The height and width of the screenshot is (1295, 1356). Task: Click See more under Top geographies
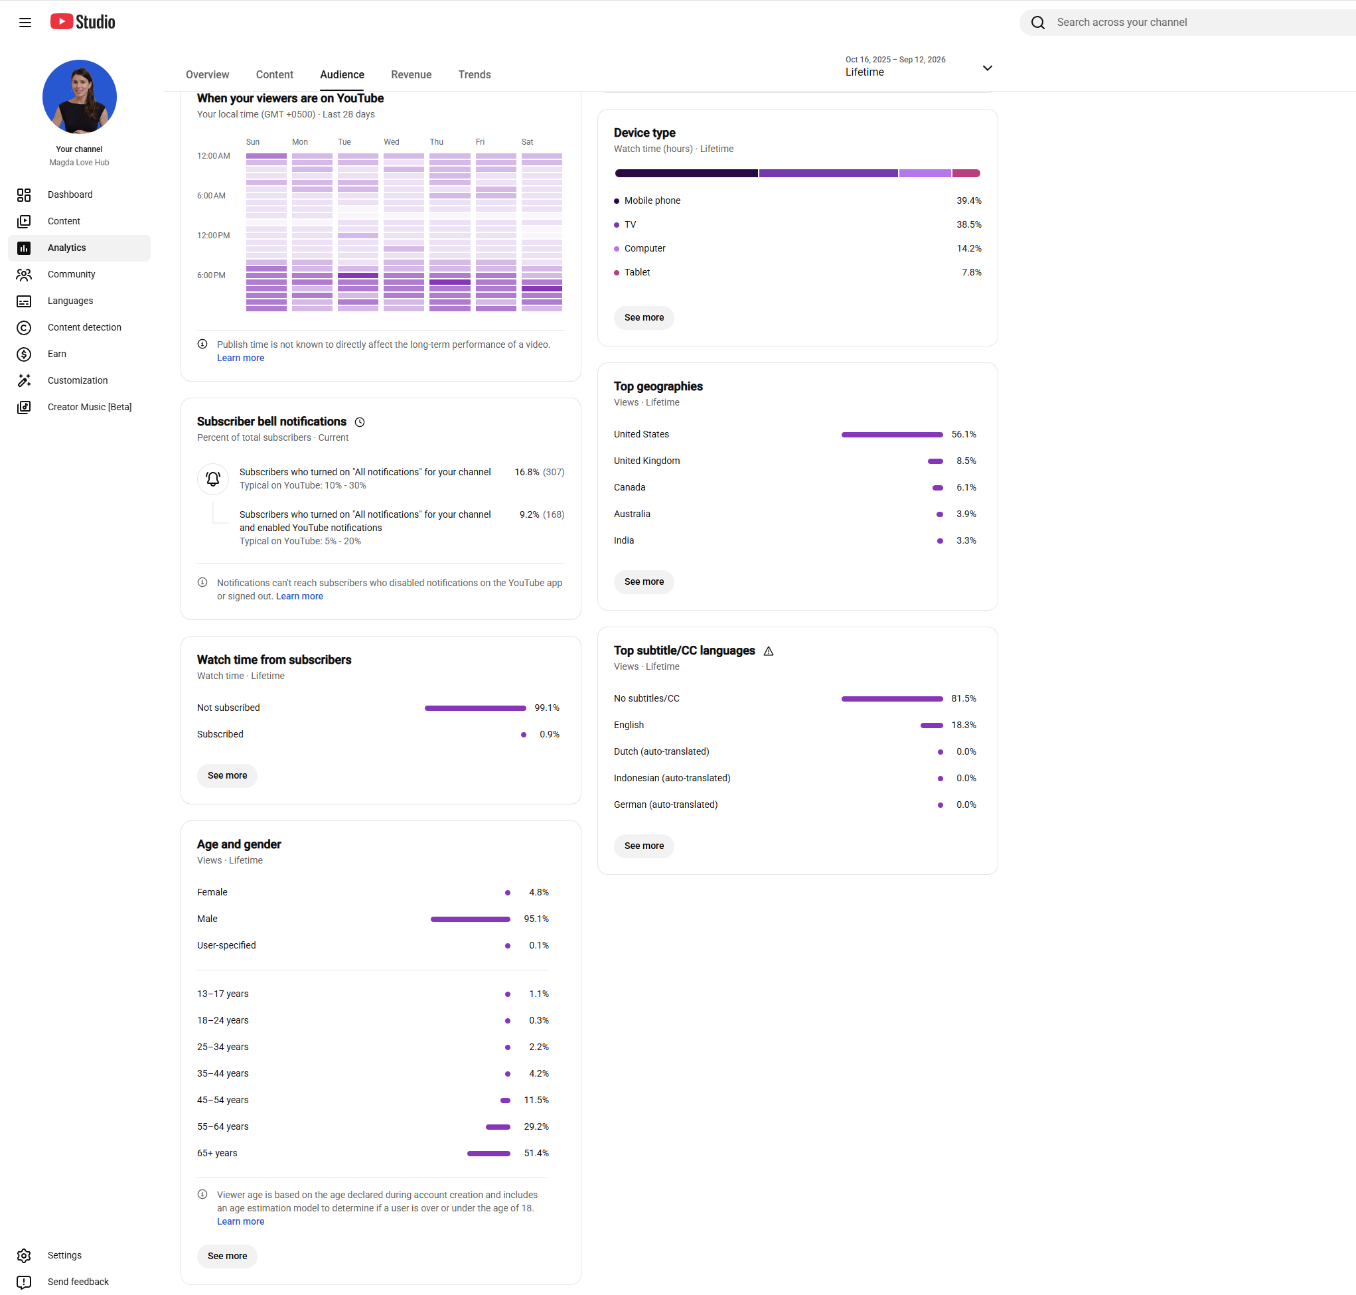point(643,582)
